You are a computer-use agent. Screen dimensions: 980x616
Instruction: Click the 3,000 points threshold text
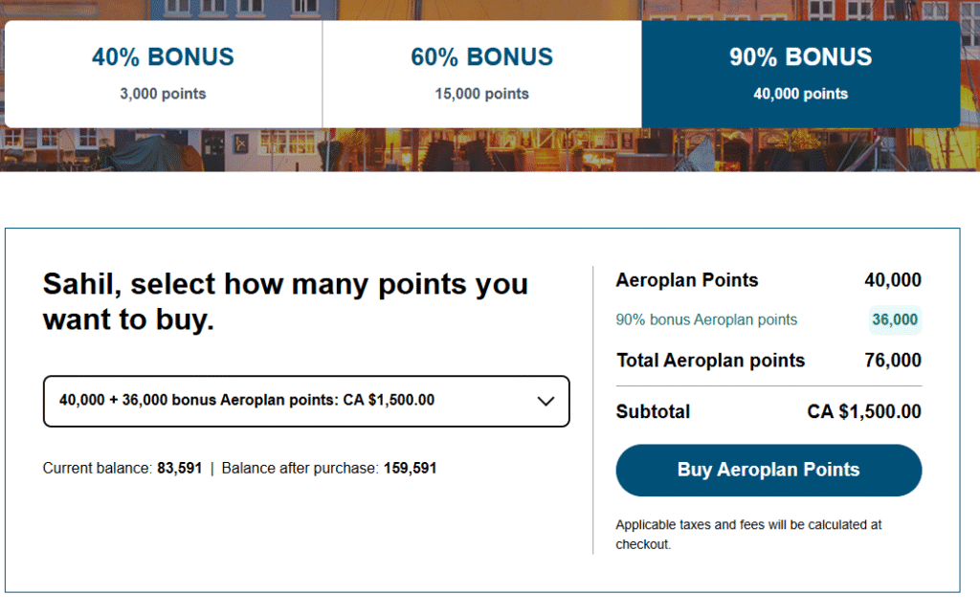click(163, 94)
